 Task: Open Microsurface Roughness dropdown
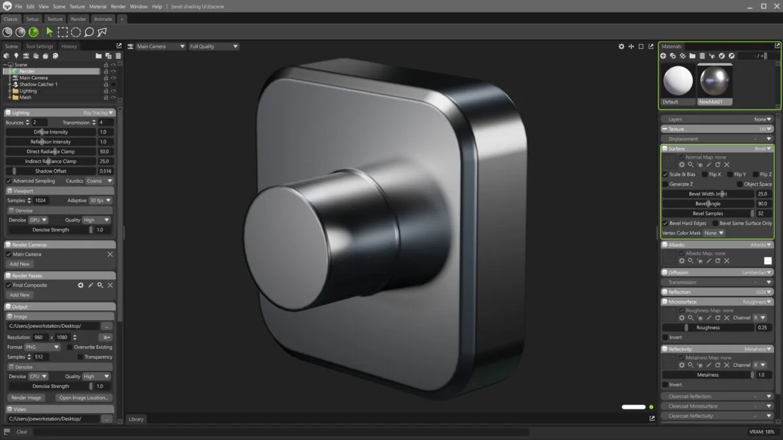point(757,302)
